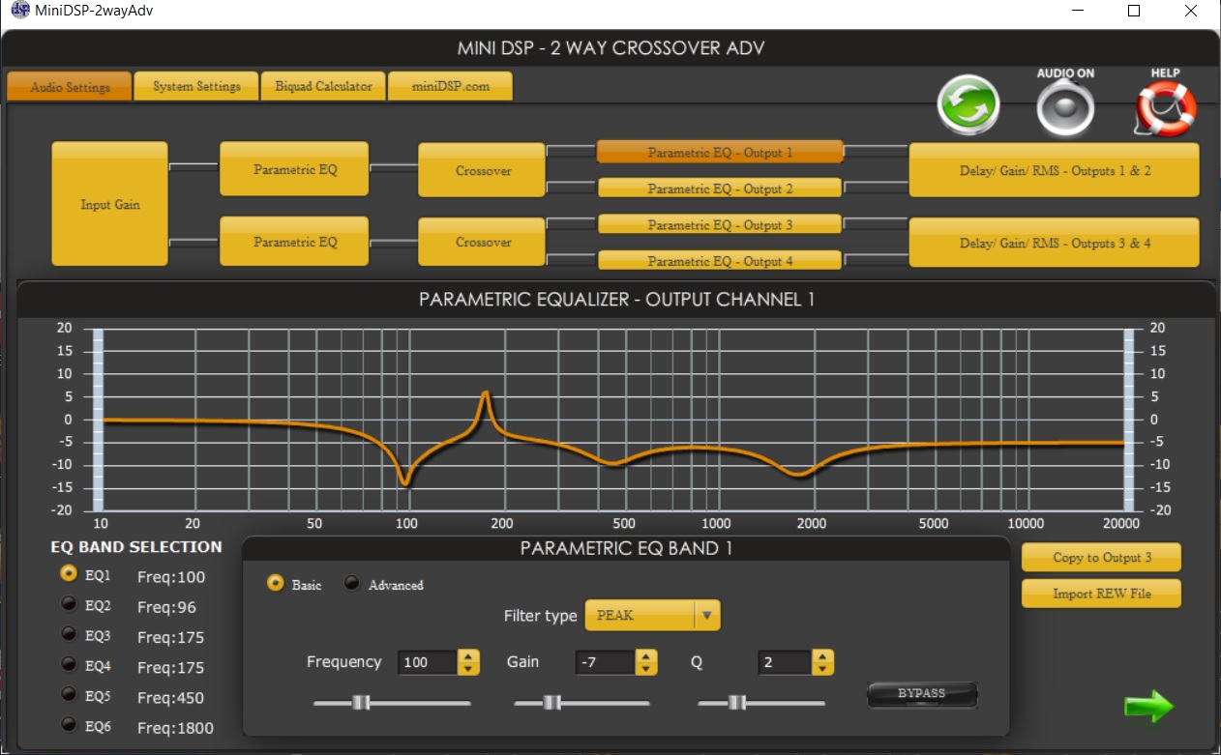The image size is (1221, 755).
Task: Switch to the Audio Settings tab
Action: 69,86
